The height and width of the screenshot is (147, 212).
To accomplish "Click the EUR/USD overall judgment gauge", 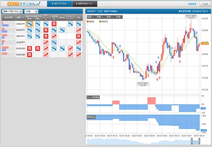I will coord(8,48).
